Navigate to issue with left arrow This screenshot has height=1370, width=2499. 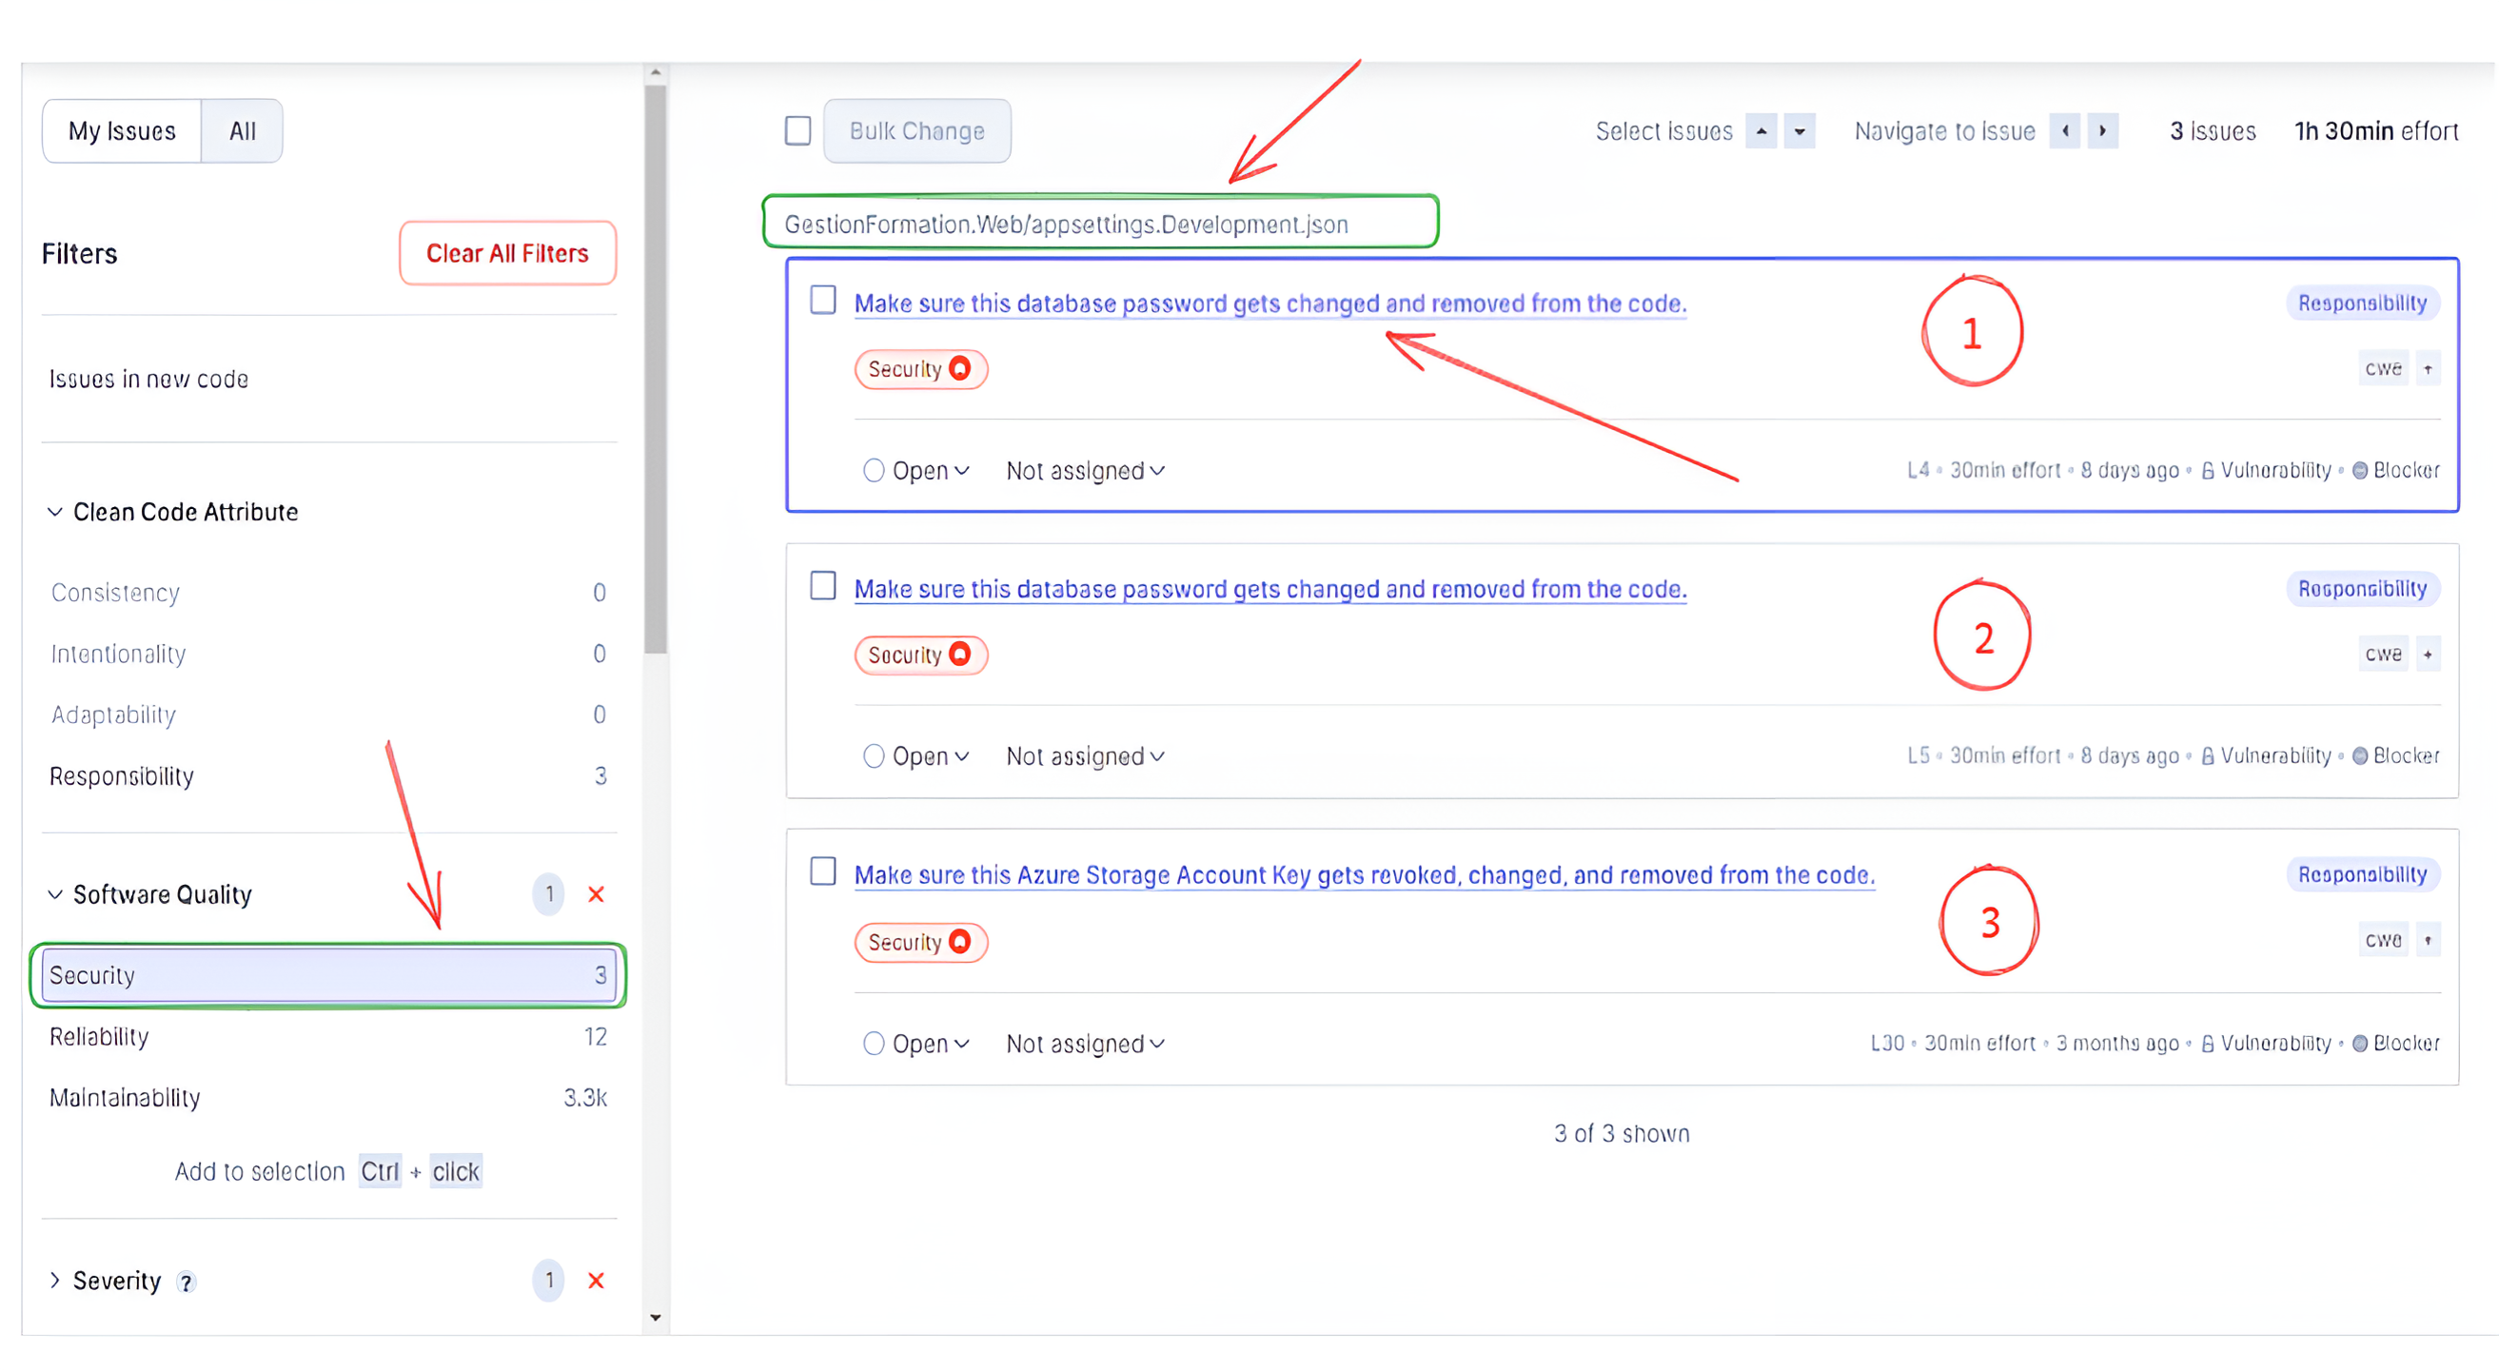pyautogui.click(x=2064, y=131)
